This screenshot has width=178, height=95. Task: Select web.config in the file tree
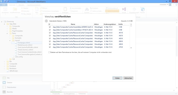(19, 57)
